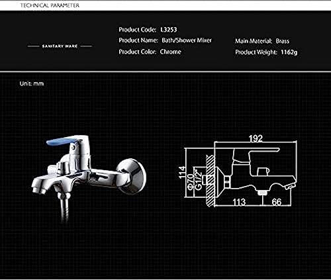Image resolution: width=331 pixels, height=280 pixels.
Task: Click the '114' height dimension
Action: click(182, 172)
